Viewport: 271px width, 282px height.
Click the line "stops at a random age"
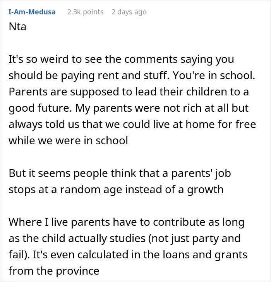pos(116,190)
